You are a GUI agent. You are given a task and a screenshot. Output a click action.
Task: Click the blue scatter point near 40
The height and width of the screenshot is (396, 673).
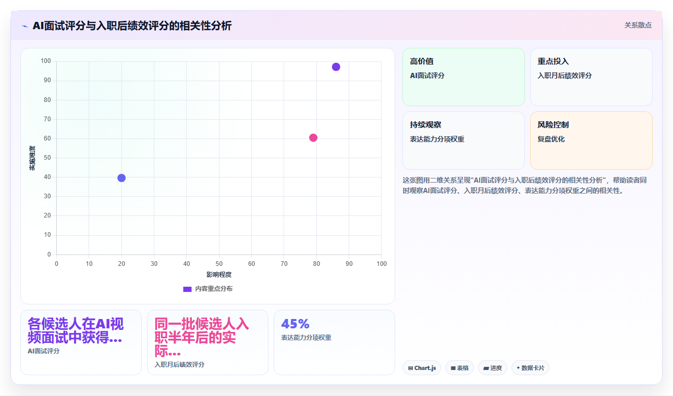coord(121,178)
